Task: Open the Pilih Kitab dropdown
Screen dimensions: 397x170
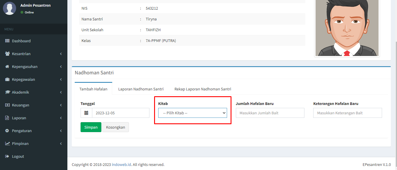Action: pos(192,113)
